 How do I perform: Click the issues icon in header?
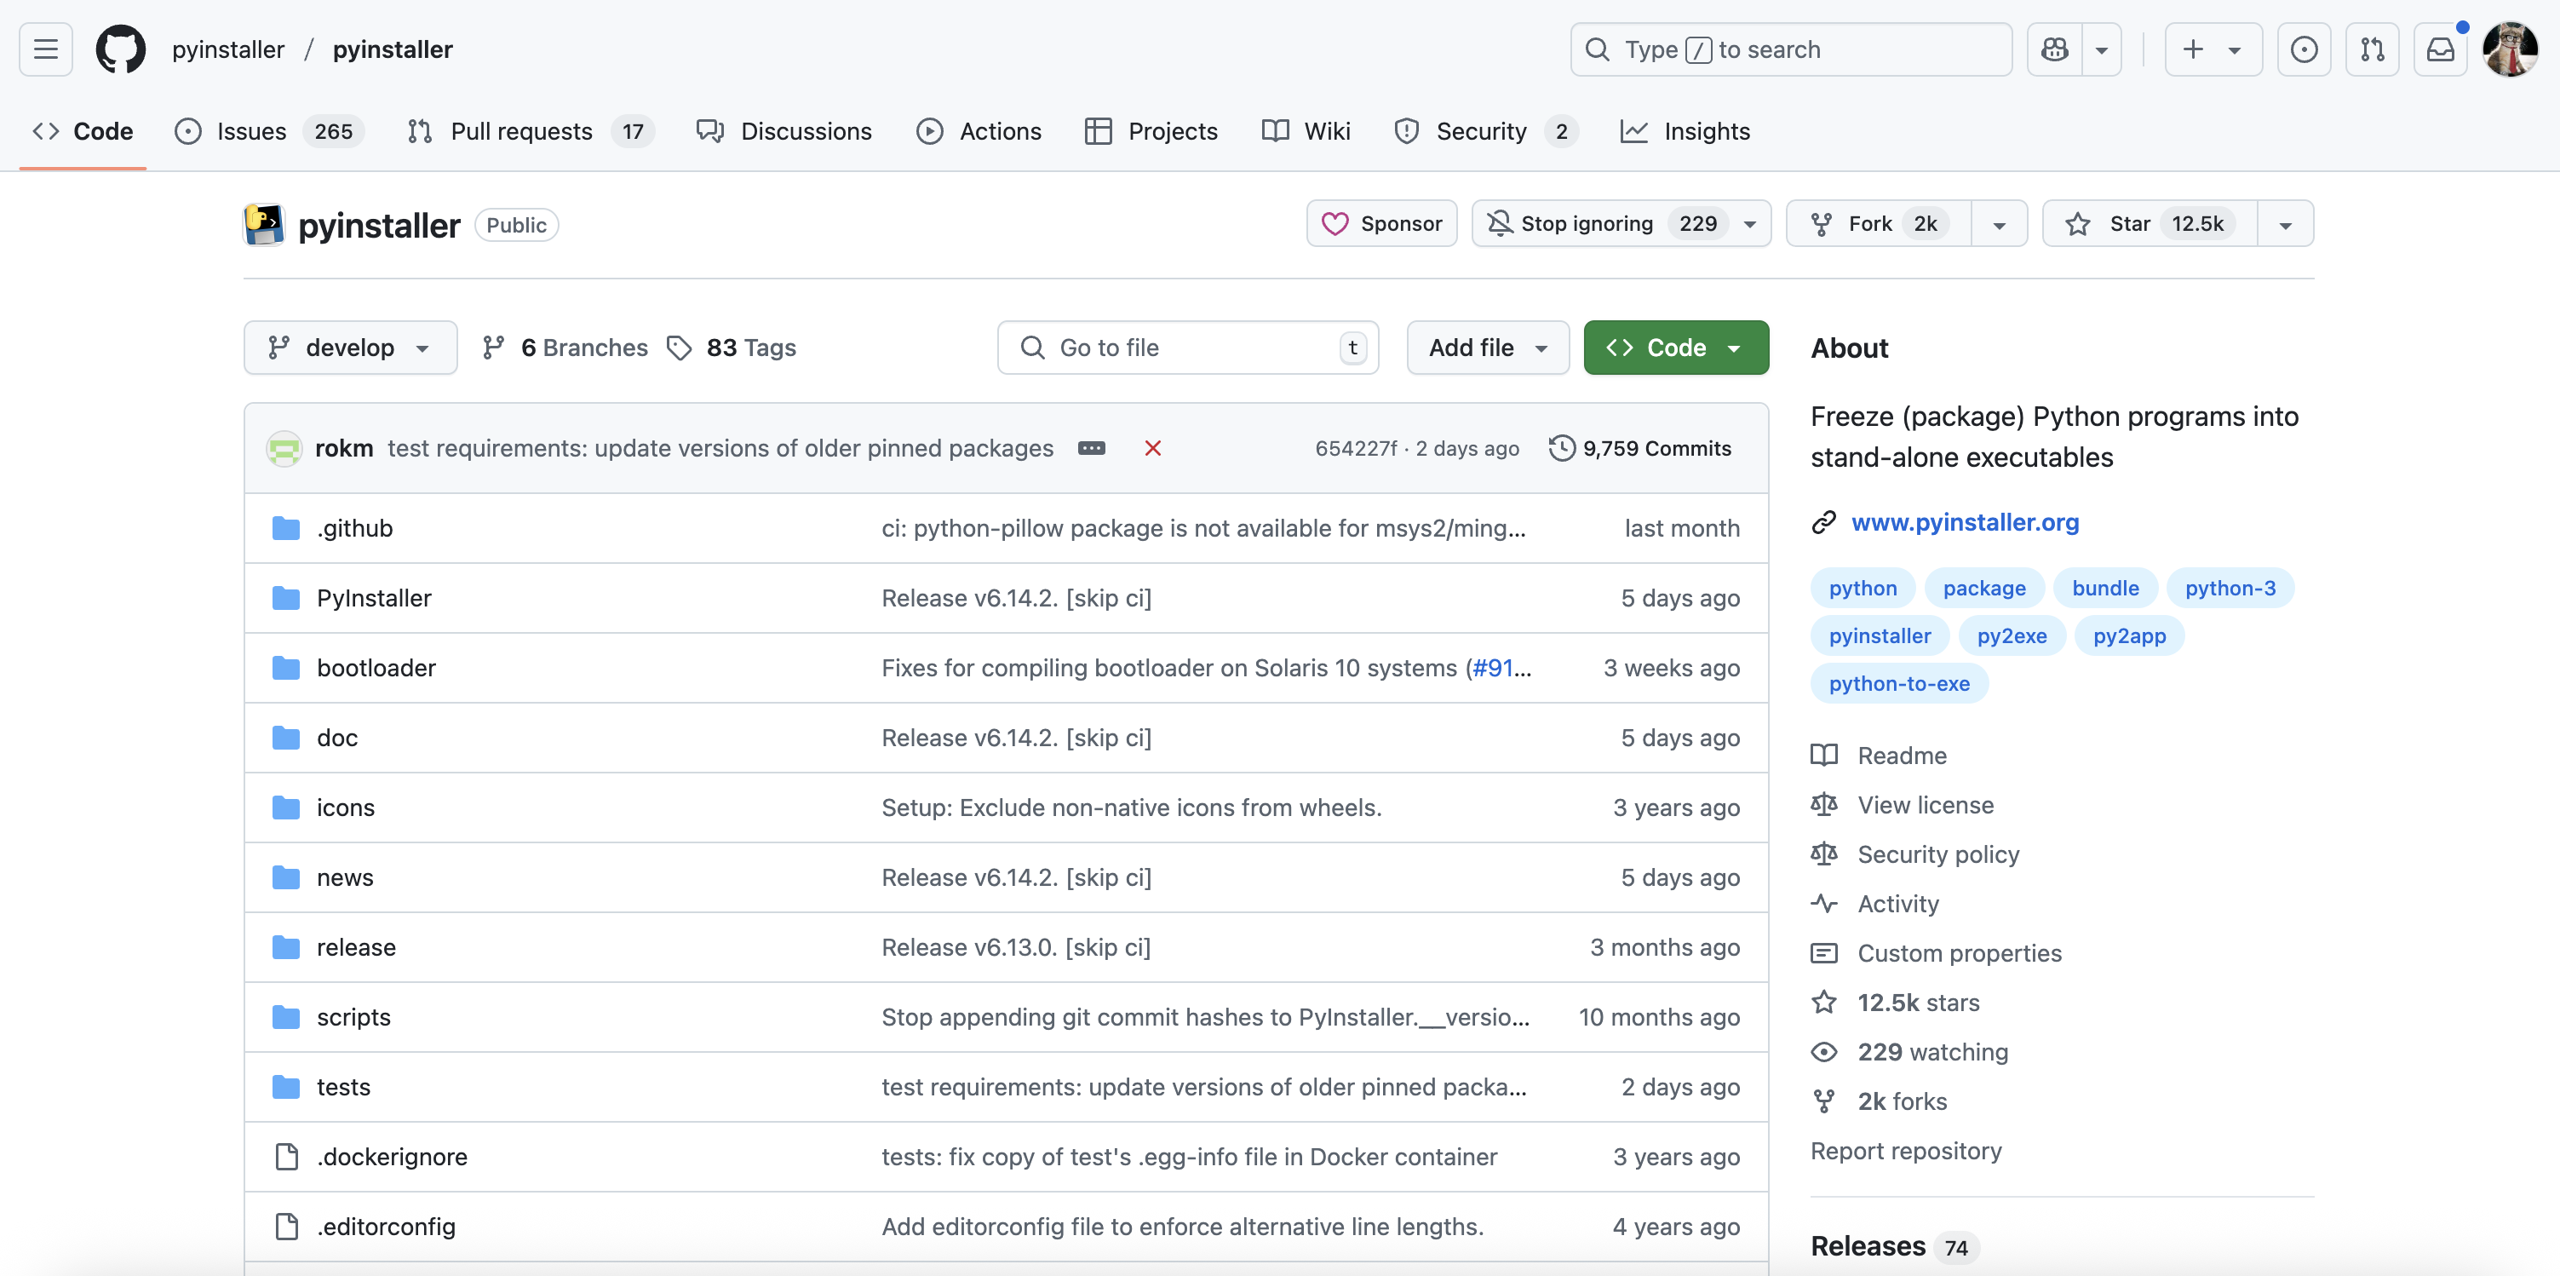[2304, 49]
